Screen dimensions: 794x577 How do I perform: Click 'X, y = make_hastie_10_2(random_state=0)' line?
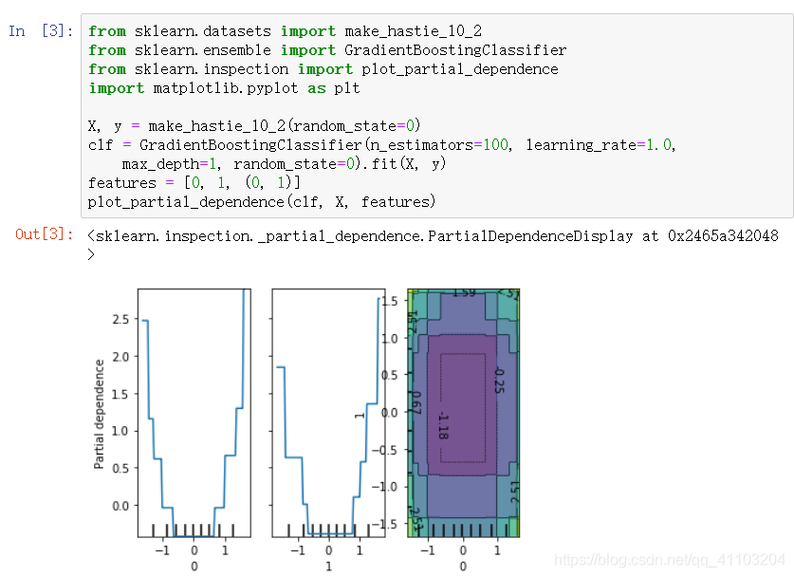[254, 125]
